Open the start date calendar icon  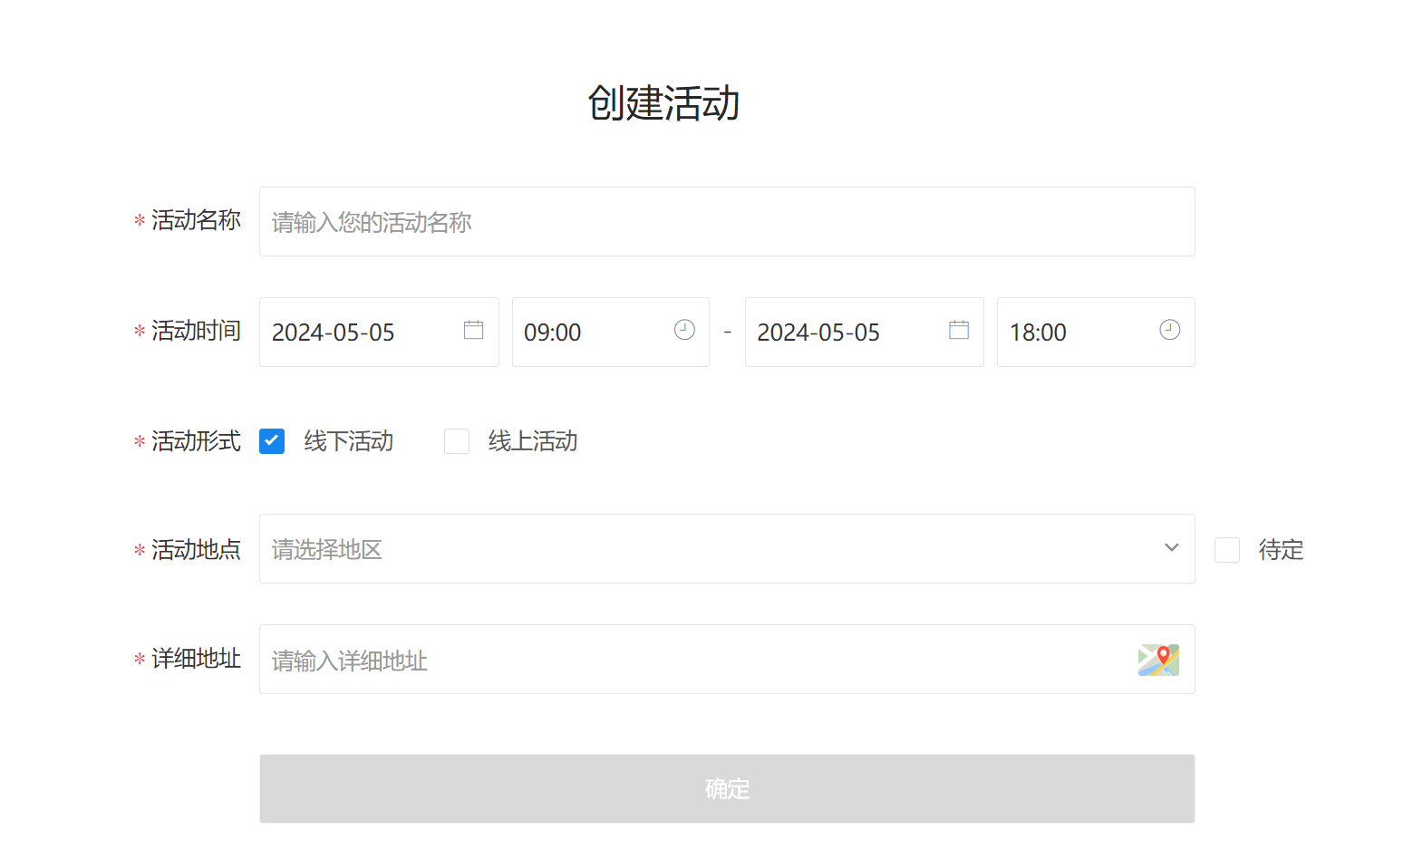point(473,330)
